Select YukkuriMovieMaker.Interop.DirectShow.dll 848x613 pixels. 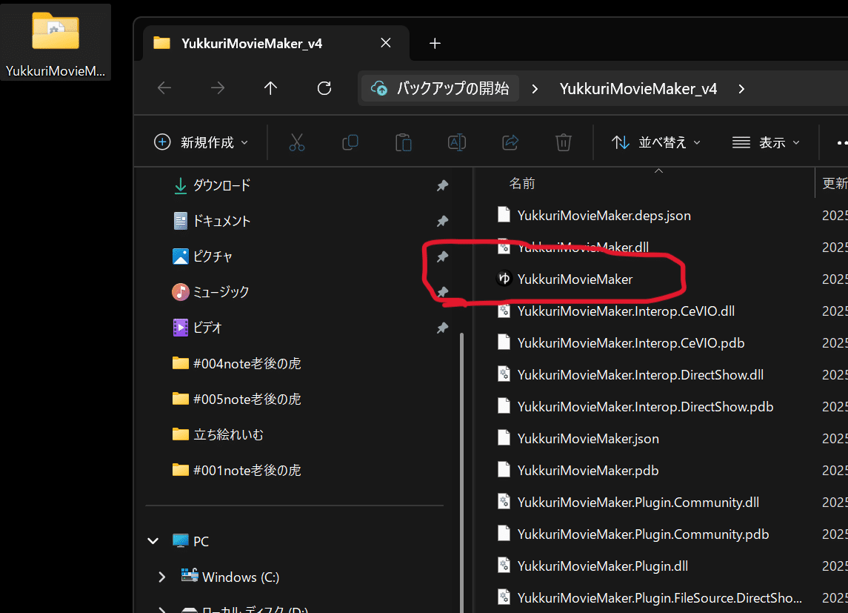(641, 375)
